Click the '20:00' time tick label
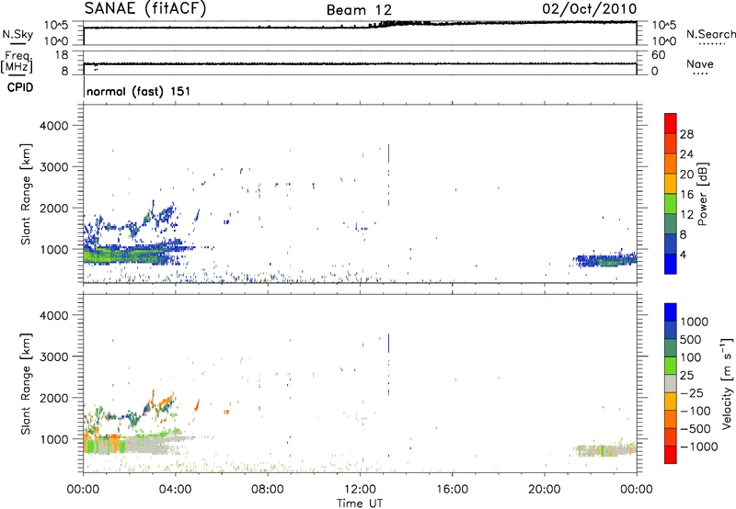This screenshot has width=736, height=509. coord(545,490)
